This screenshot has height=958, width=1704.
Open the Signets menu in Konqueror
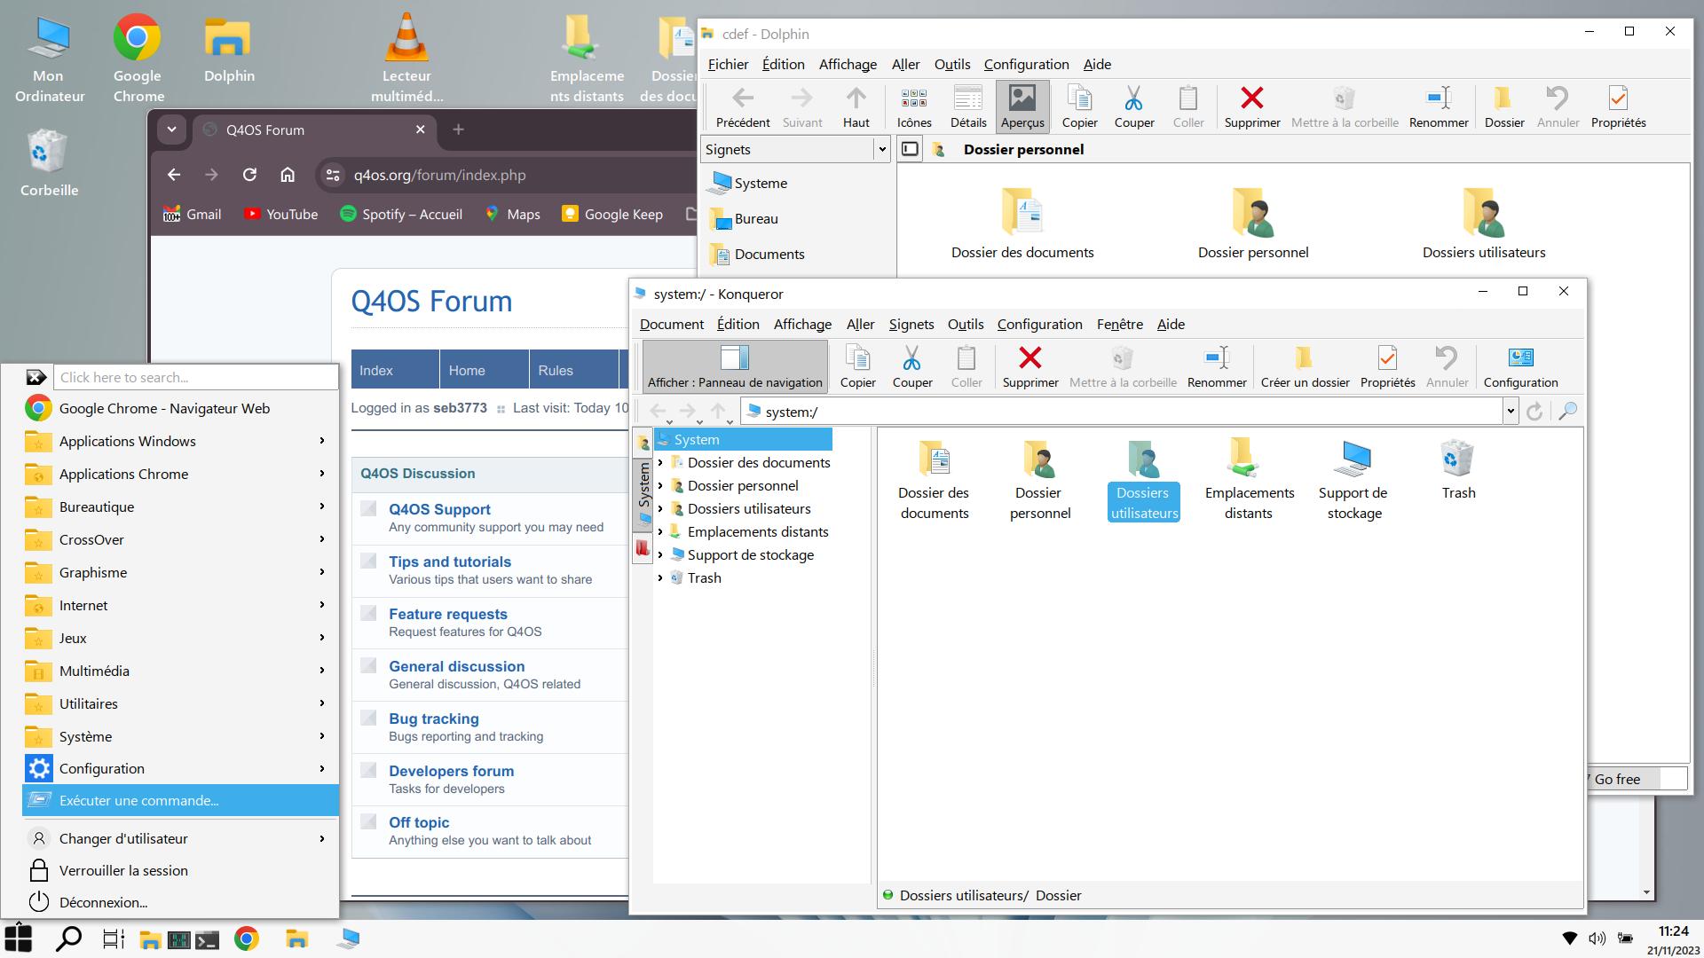911,324
